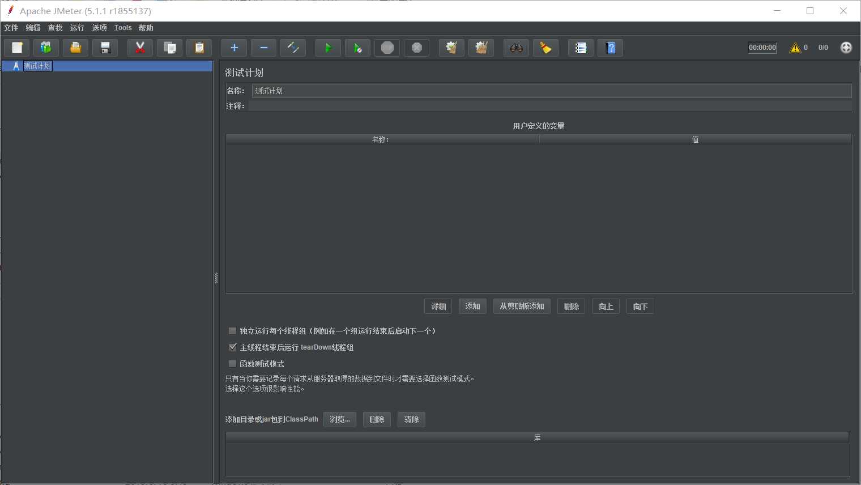Click the 详细 button

438,307
